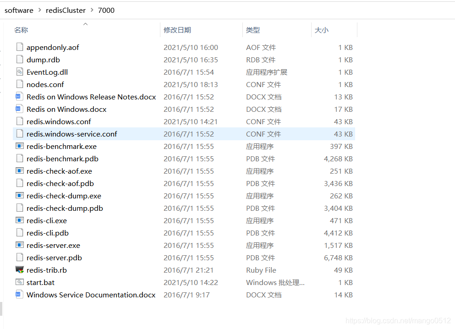Viewport: 455px width, 329px height.
Task: Select the appendonly.aof file name
Action: pyautogui.click(x=53, y=47)
